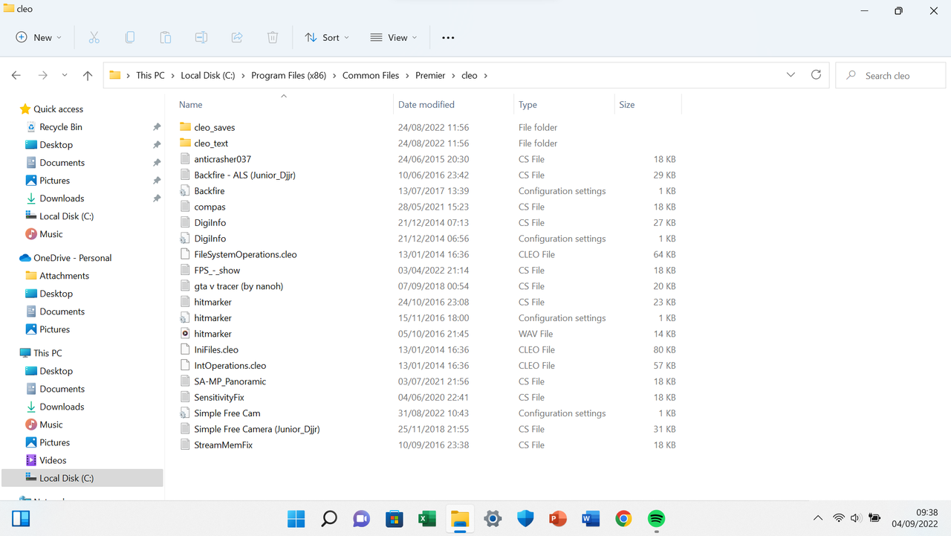Screen dimensions: 951x536
Task: Click Local Disk (C:) in breadcrumb
Action: coord(208,75)
